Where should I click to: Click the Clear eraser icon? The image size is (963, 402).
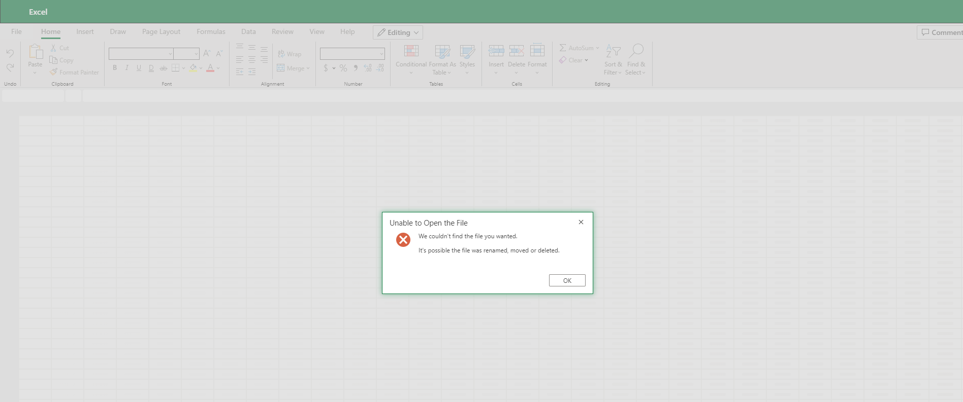pyautogui.click(x=563, y=60)
